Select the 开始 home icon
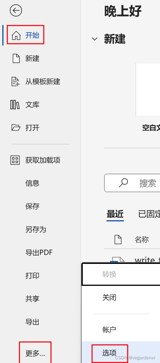Image resolution: width=160 pixels, height=363 pixels. (16, 35)
